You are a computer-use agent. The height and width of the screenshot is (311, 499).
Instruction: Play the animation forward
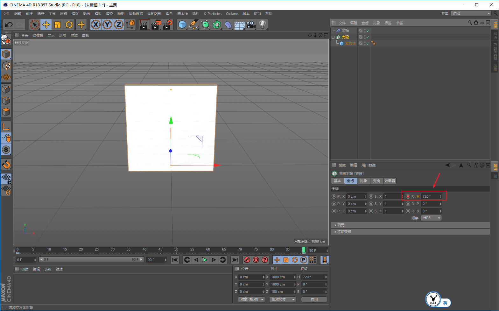205,260
